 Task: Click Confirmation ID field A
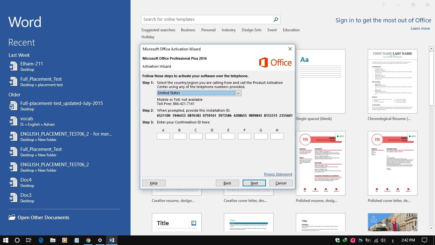(163, 136)
